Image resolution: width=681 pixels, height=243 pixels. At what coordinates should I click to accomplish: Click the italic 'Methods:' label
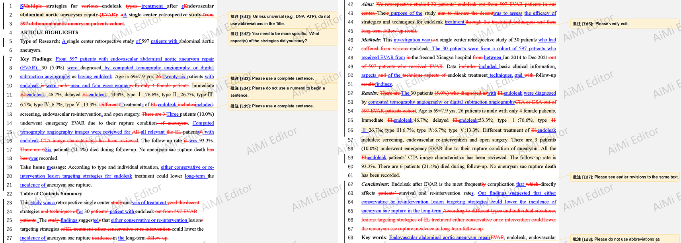371,40
